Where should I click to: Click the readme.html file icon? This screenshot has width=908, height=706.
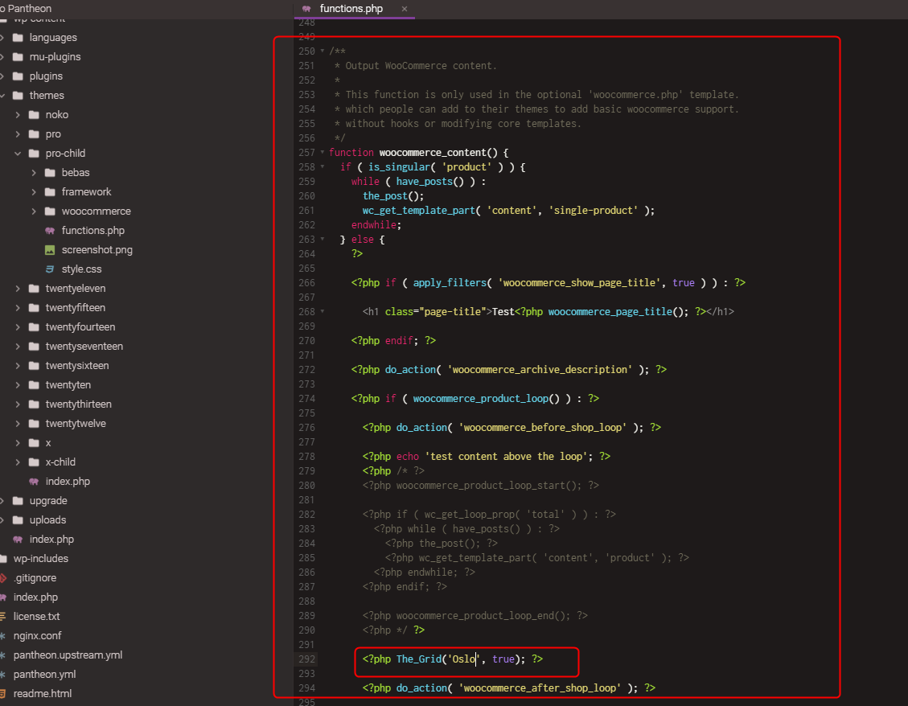point(3,694)
